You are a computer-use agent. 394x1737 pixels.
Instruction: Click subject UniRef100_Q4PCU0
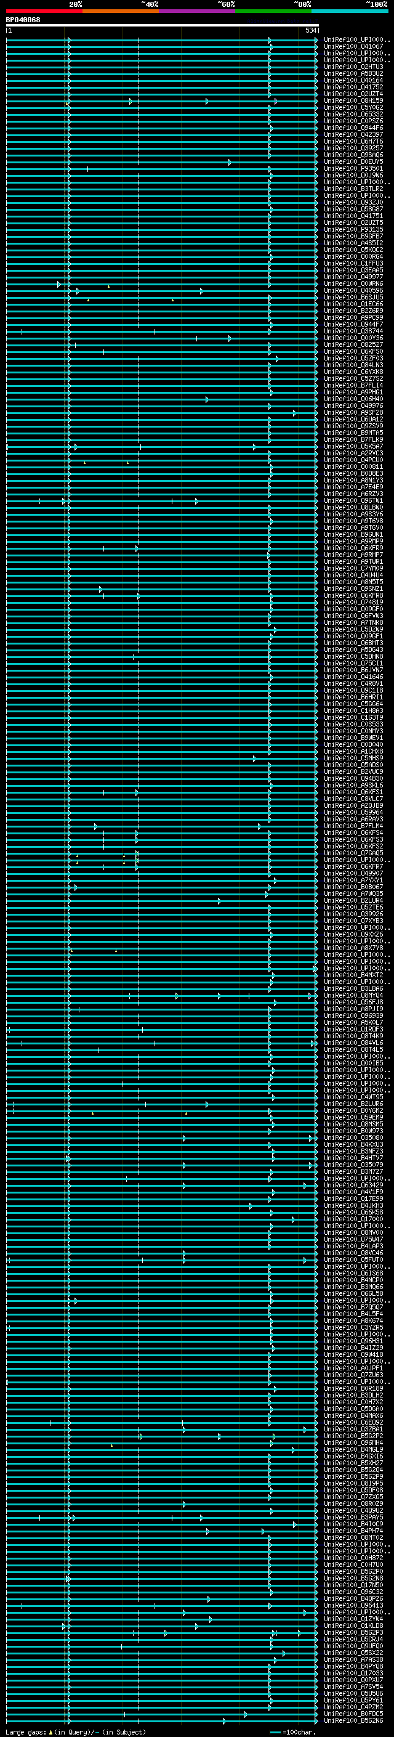[x=353, y=460]
